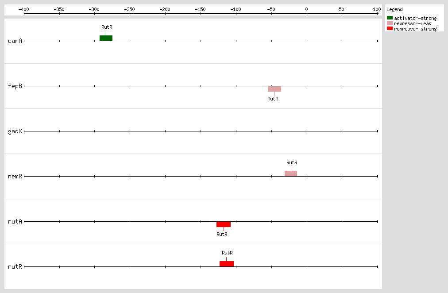Image resolution: width=448 pixels, height=293 pixels.
Task: Click the repressor-weak legend text
Action: coord(413,24)
